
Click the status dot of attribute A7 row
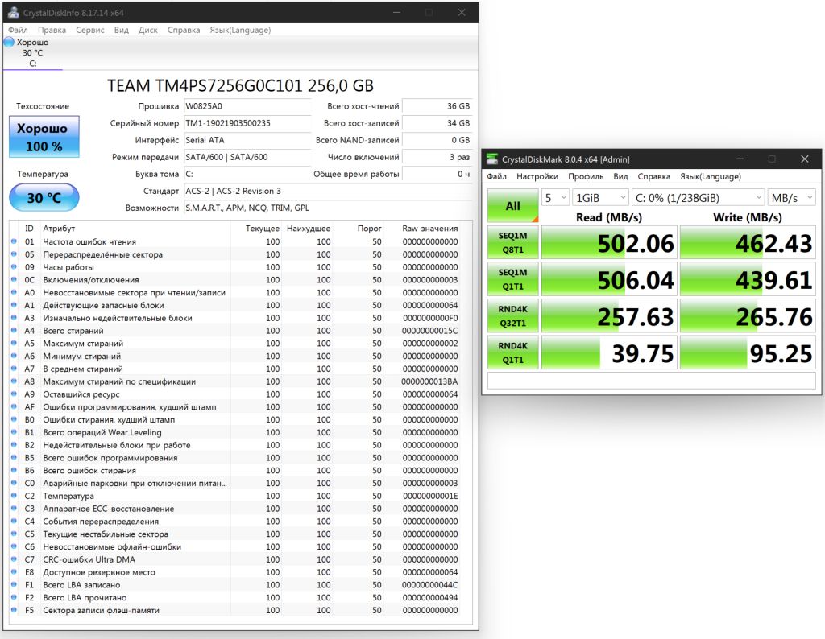14,369
